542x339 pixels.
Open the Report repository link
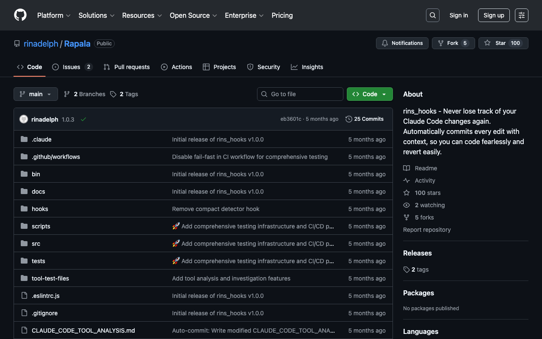pyautogui.click(x=427, y=230)
